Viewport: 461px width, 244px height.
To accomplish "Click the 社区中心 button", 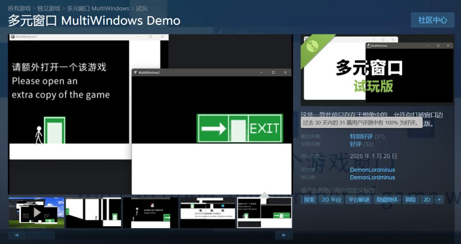I will point(432,20).
